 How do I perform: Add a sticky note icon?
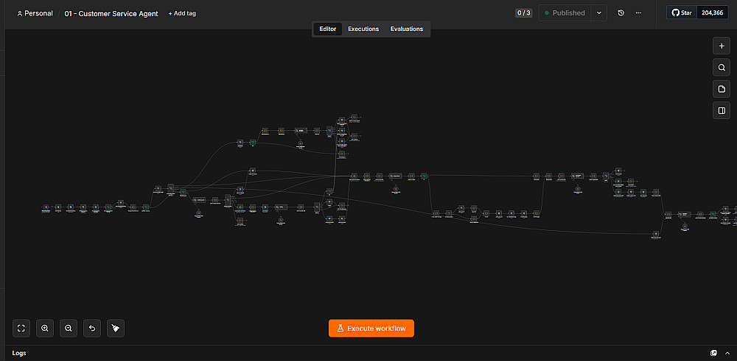coord(722,89)
